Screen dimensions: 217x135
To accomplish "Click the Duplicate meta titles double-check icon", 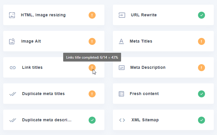I will (x=13, y=94).
